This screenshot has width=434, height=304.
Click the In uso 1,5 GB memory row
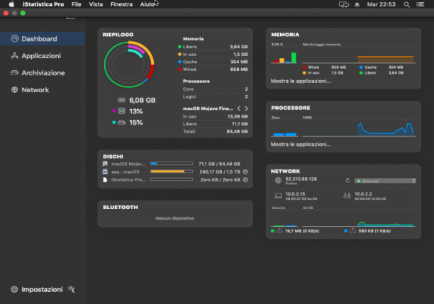pyautogui.click(x=213, y=55)
